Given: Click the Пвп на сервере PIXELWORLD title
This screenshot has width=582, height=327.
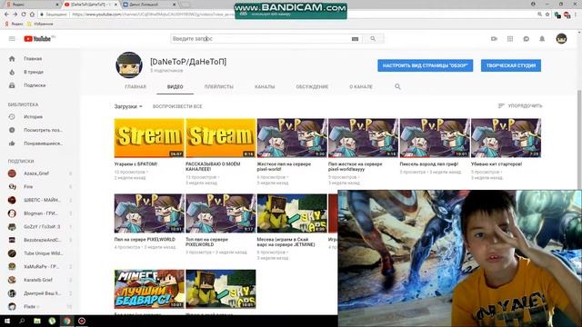Looking at the screenshot, I should pos(145,240).
